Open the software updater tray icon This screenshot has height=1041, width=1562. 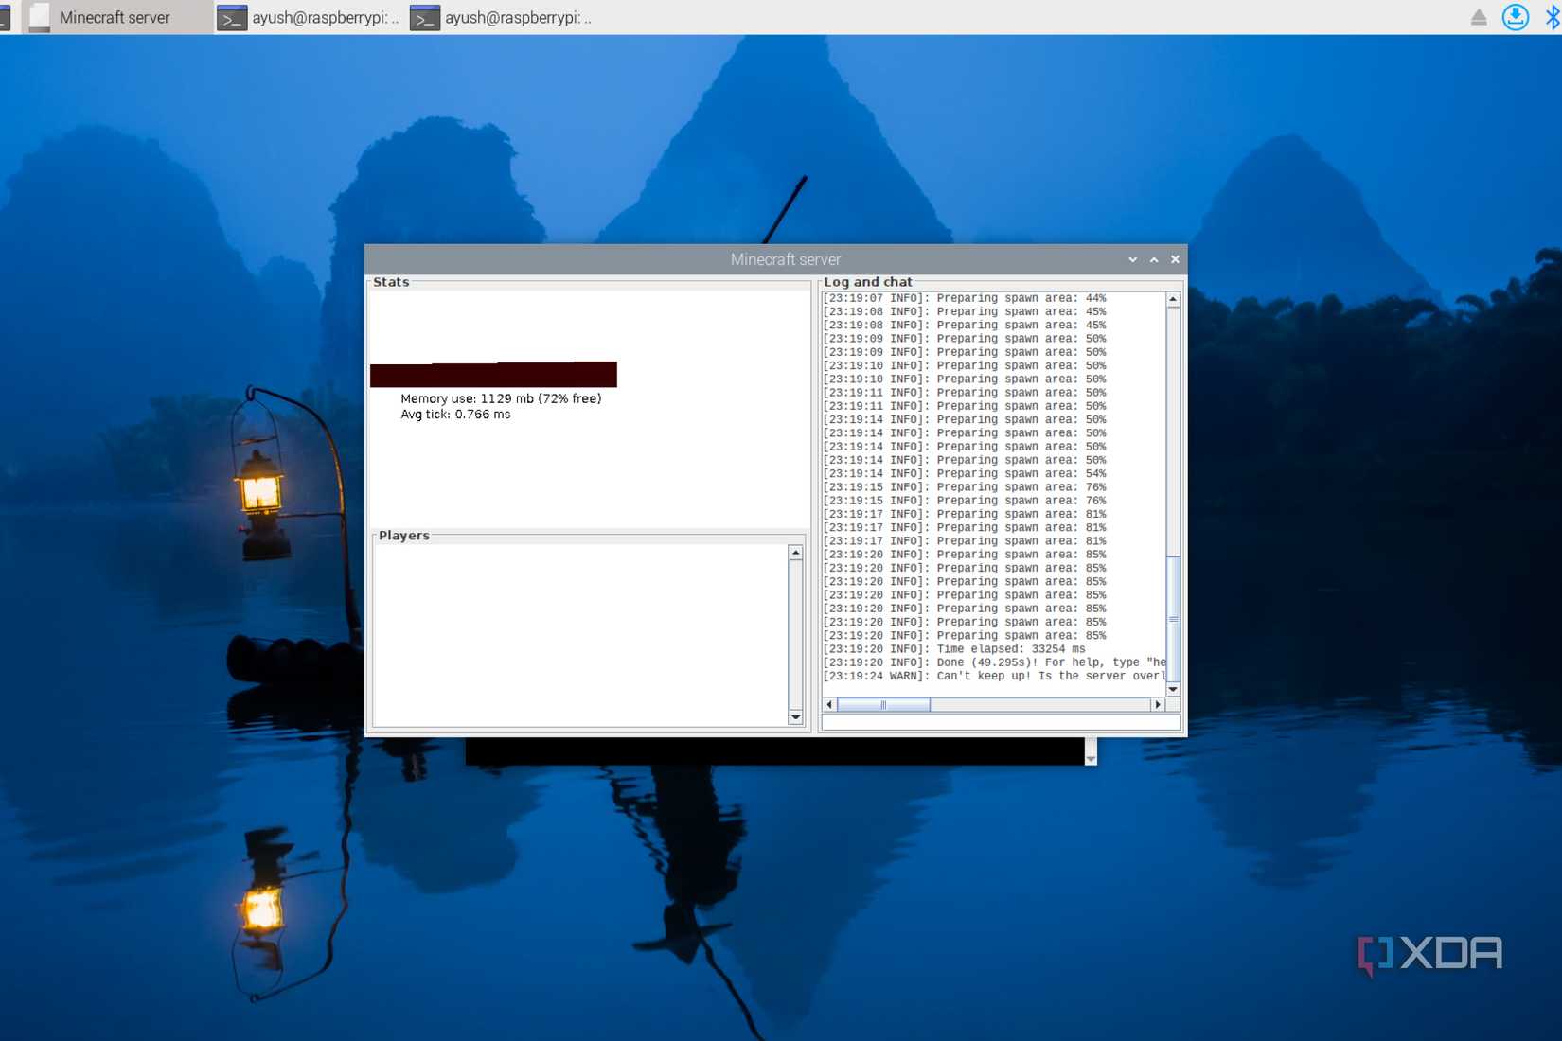pos(1516,16)
